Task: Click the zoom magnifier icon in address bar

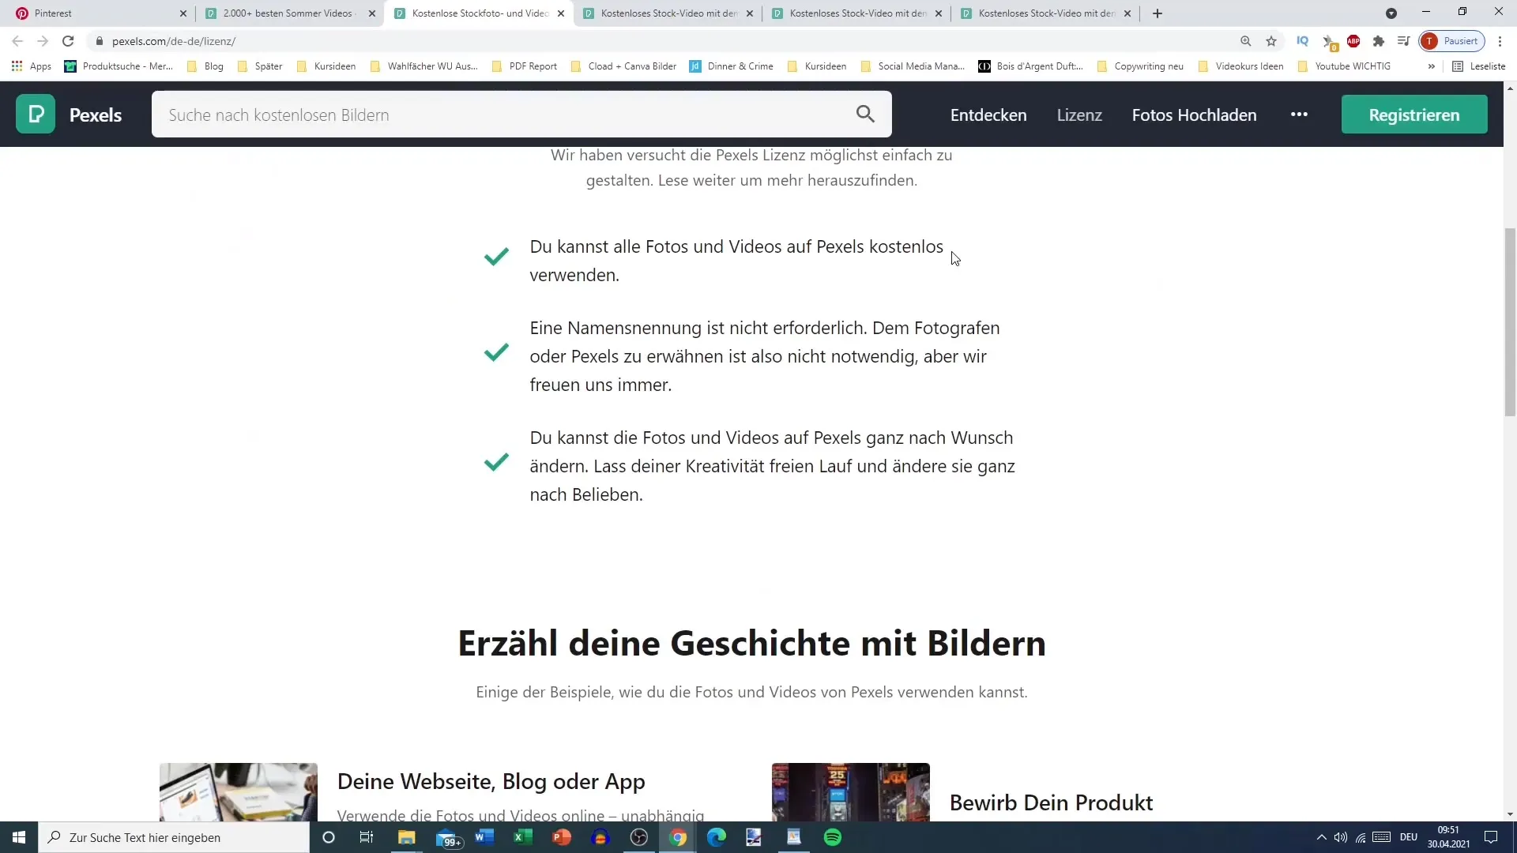Action: click(x=1246, y=41)
